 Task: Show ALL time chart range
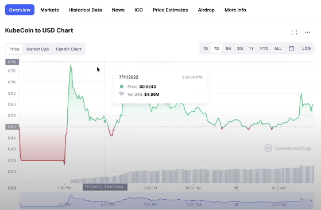tap(278, 49)
